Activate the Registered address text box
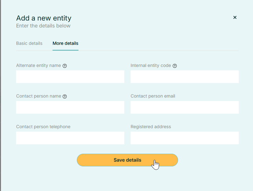 click(185, 138)
